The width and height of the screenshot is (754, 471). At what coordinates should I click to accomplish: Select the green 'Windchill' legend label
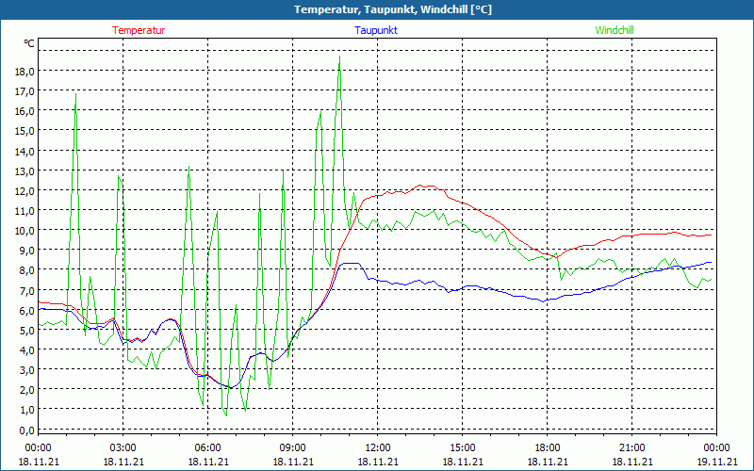click(x=615, y=30)
